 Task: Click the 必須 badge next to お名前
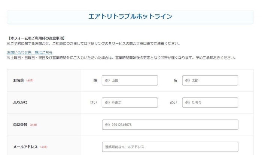point(30,81)
